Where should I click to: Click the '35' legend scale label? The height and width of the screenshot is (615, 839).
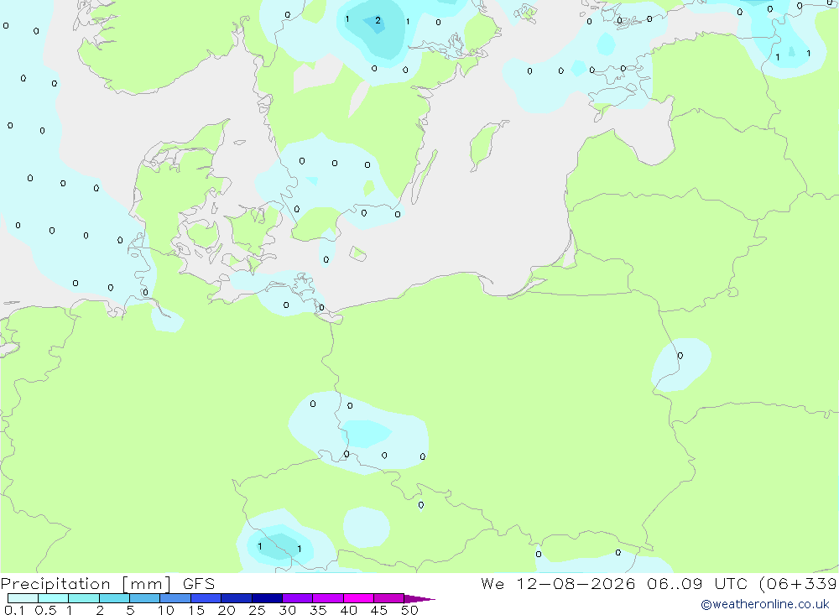(318, 610)
